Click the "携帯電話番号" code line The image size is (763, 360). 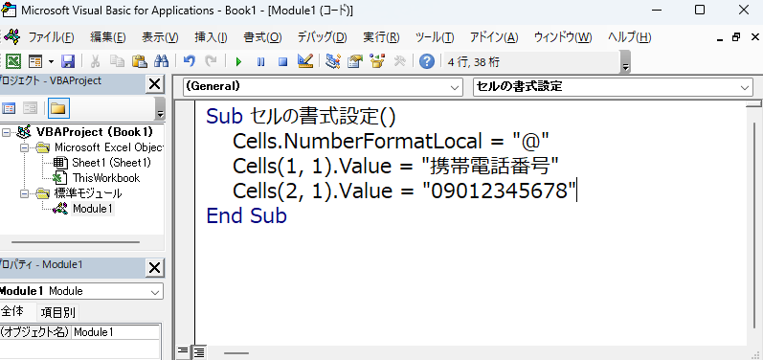coord(395,167)
